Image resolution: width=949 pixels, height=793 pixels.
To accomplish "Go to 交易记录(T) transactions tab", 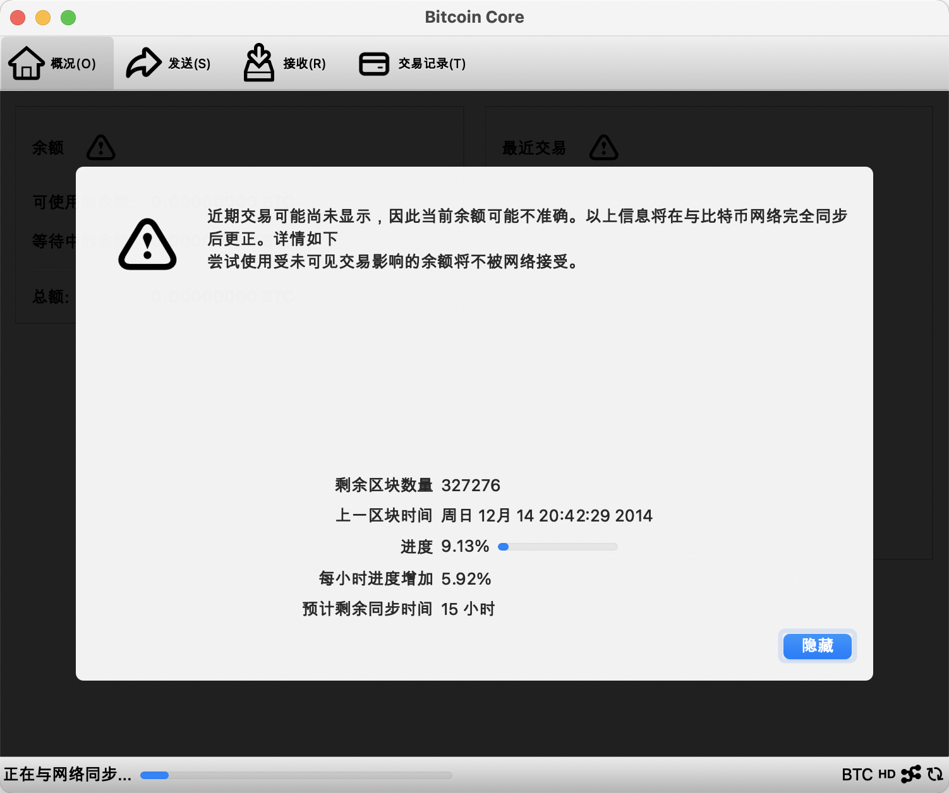I will point(413,63).
